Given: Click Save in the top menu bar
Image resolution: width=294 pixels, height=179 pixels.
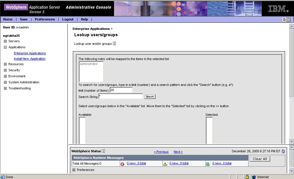Looking at the screenshot, I should pos(24,19).
